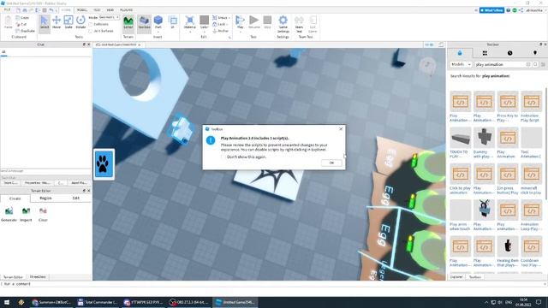This screenshot has height=308, width=548.
Task: Select the Explorer tab below Toolbox
Action: pos(456,277)
